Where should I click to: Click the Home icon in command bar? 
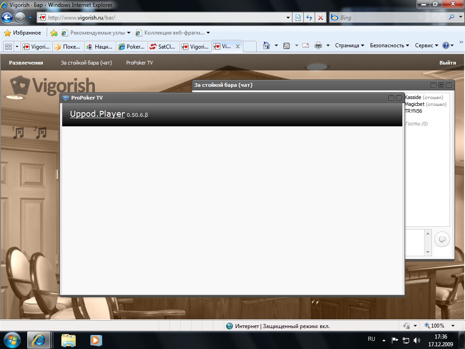[267, 45]
